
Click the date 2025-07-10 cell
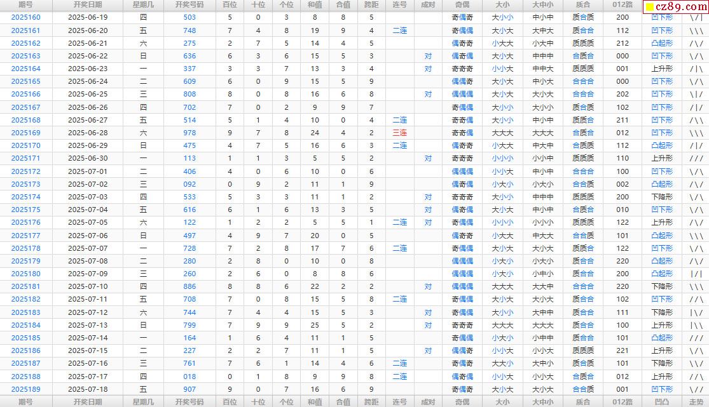88,286
